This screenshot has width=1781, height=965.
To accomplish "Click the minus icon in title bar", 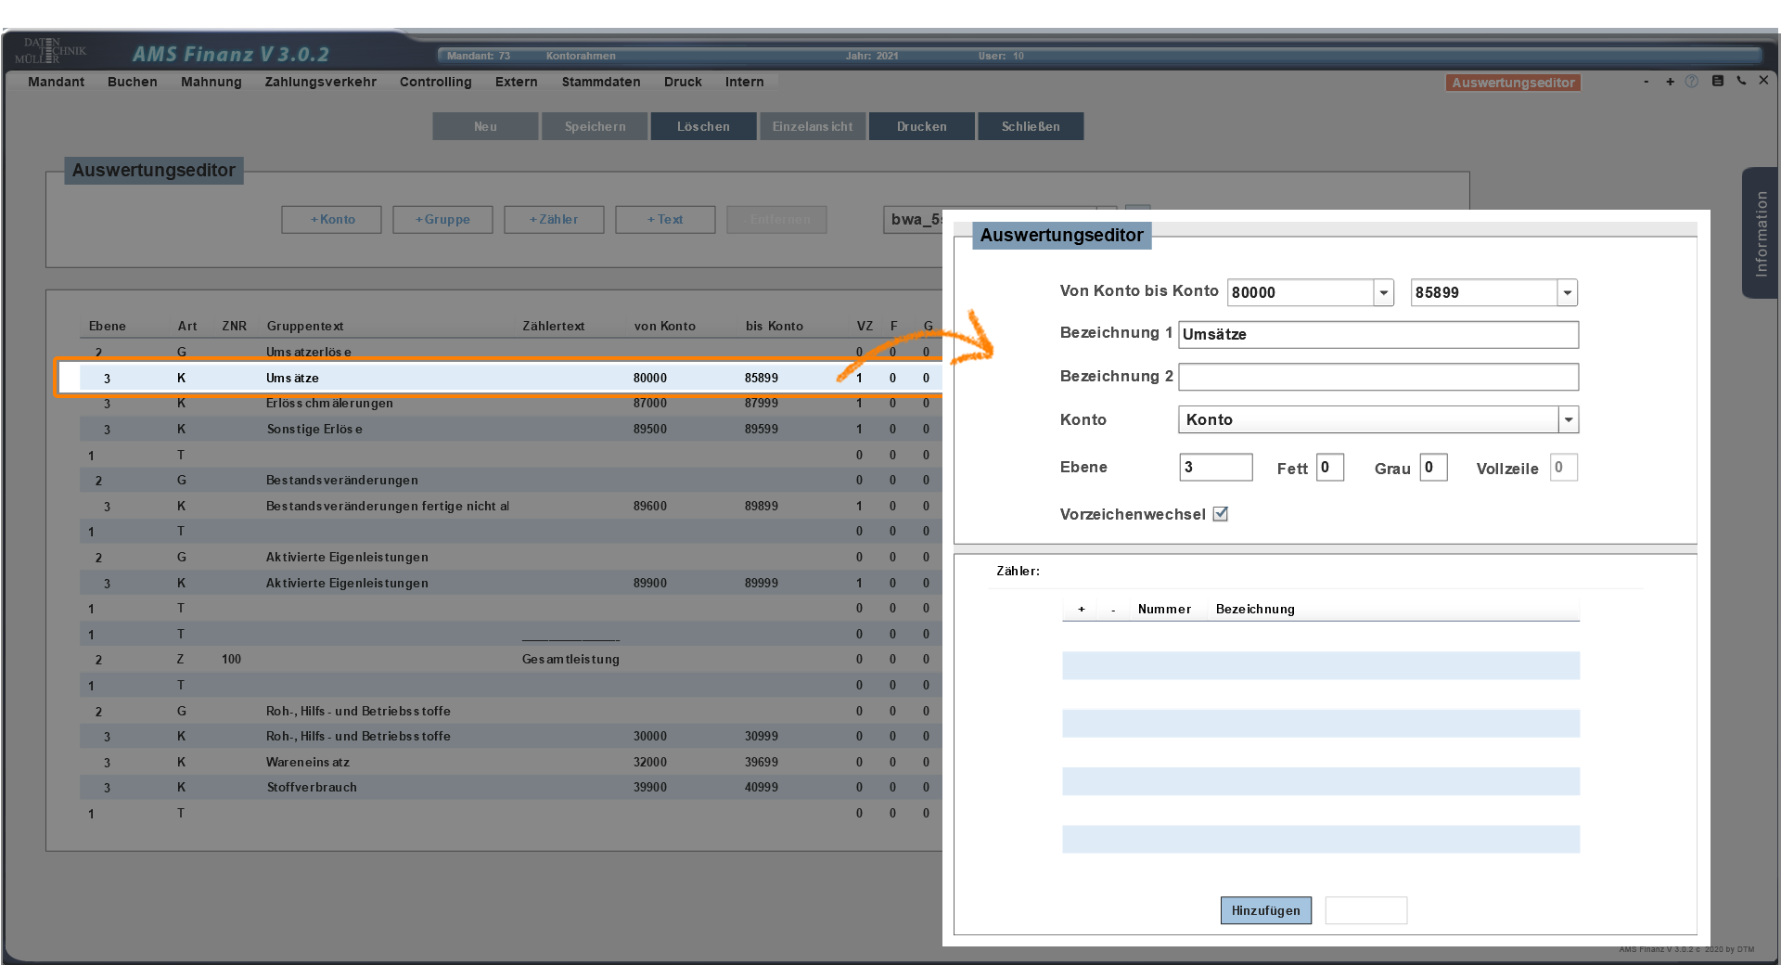I will [x=1646, y=82].
